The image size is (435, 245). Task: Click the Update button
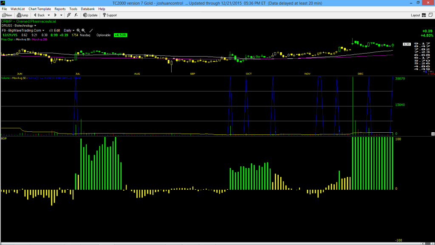point(90,15)
